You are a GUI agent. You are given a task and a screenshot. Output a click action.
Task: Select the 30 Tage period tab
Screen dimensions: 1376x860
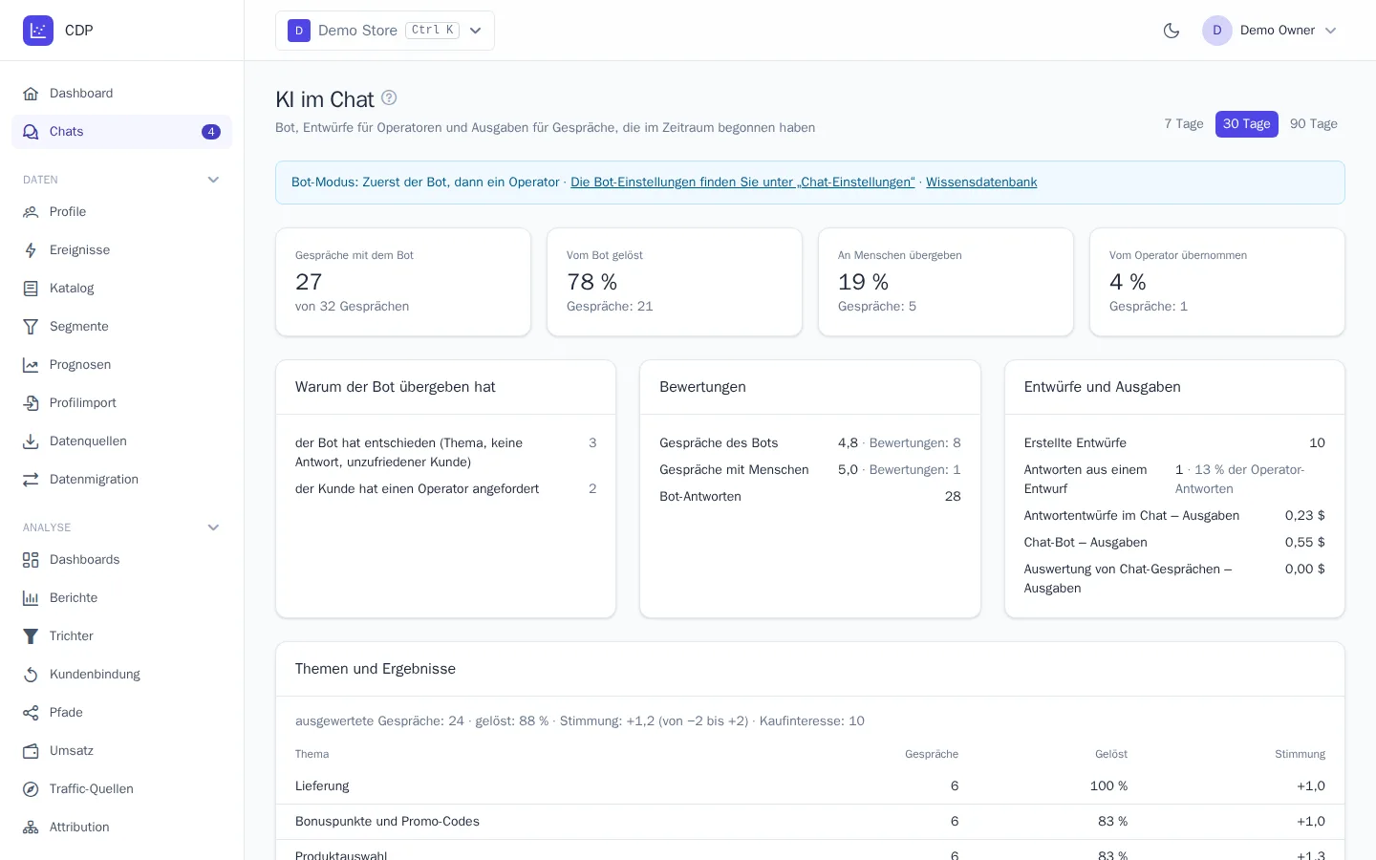coord(1247,124)
